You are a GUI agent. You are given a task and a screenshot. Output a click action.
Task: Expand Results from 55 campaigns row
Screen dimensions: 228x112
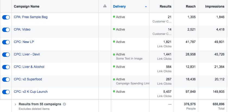pos(15,104)
